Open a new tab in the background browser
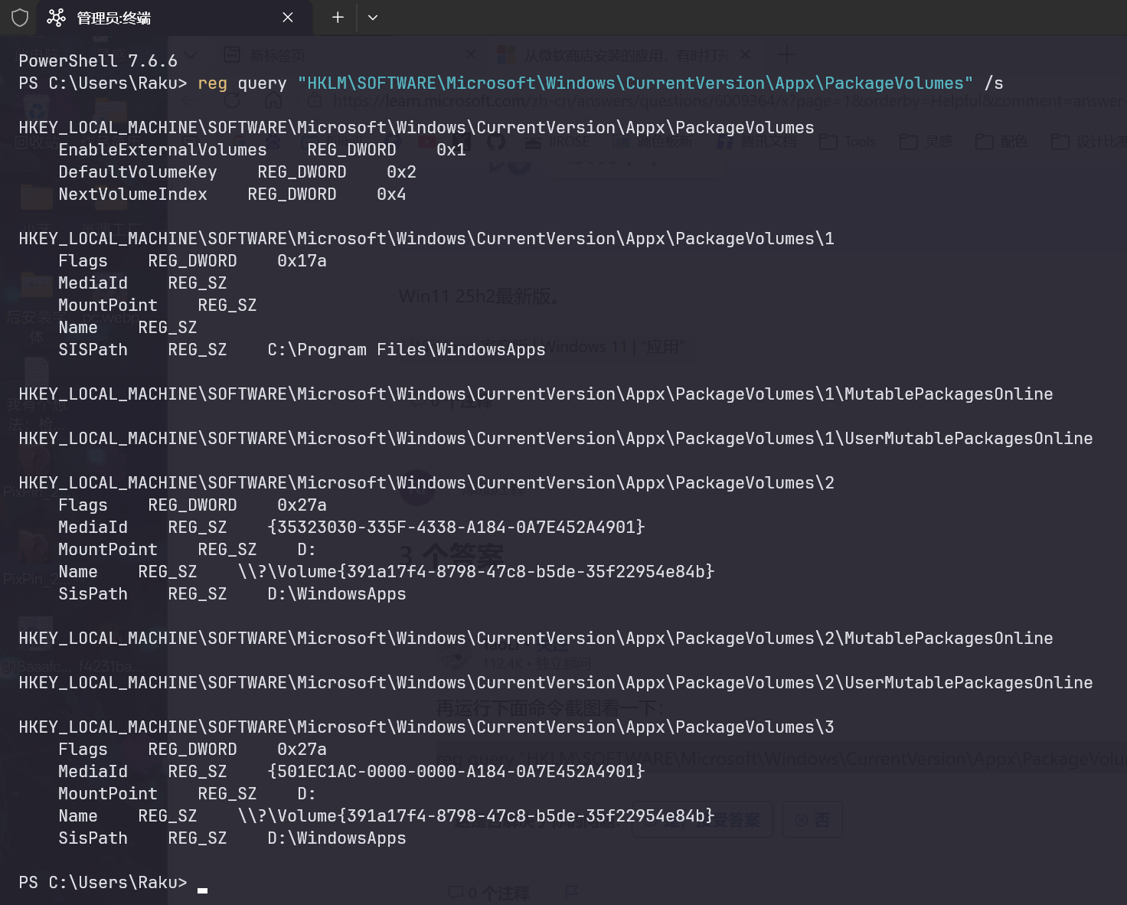 click(787, 55)
